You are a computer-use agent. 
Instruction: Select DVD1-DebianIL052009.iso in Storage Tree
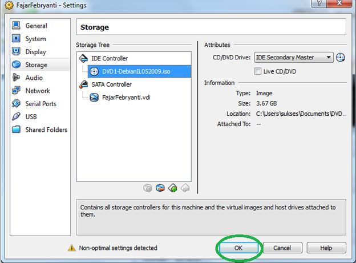point(139,71)
